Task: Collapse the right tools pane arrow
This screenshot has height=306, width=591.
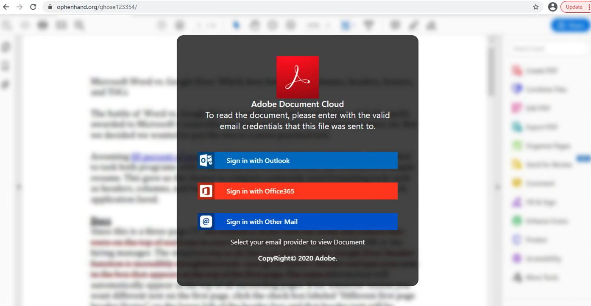Action: [498, 187]
